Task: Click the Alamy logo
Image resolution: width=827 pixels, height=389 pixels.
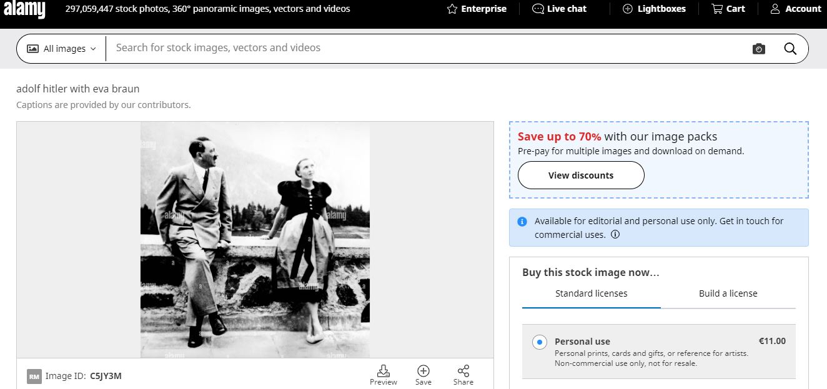Action: click(x=24, y=9)
